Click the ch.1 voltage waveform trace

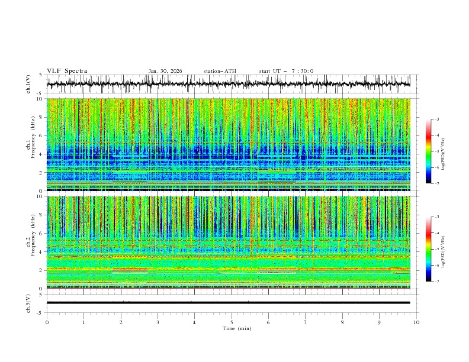pyautogui.click(x=229, y=84)
